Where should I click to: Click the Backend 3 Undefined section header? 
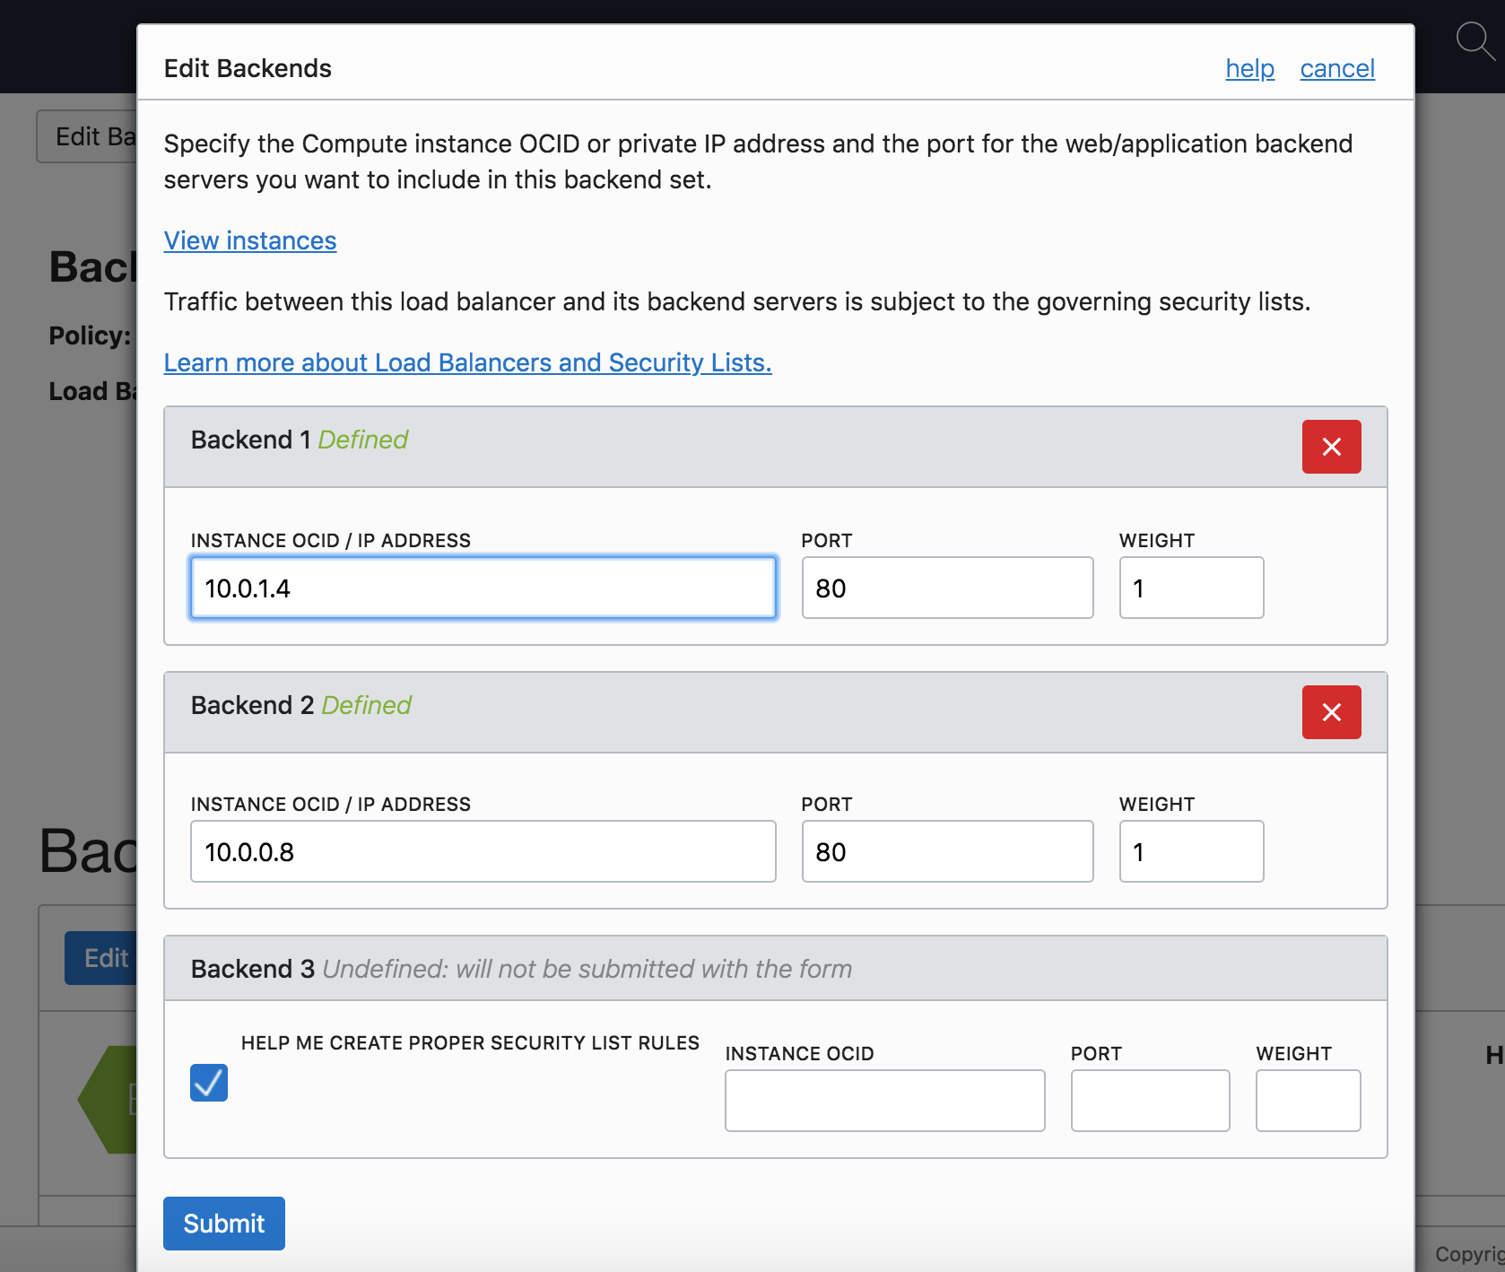point(521,969)
